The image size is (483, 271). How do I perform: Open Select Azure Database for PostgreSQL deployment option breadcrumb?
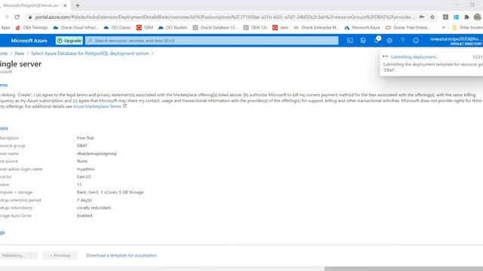[90, 53]
